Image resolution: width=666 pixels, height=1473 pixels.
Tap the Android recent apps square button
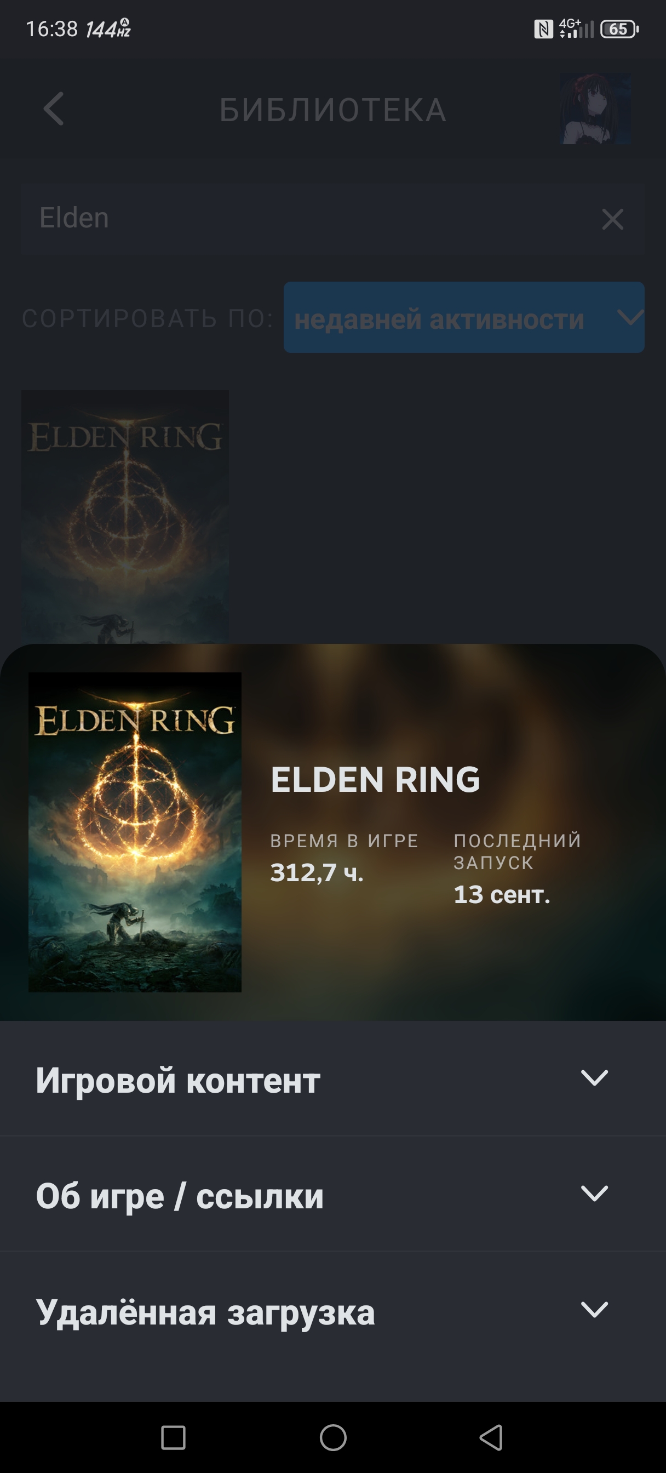pyautogui.click(x=173, y=1437)
